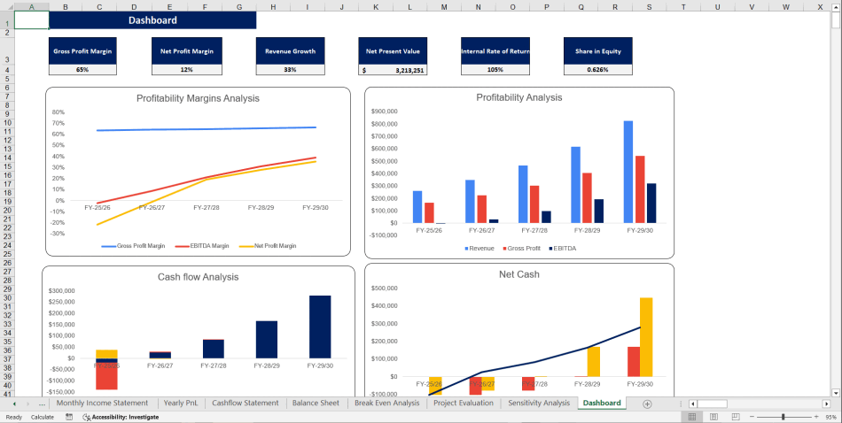Click the add new sheet plus icon
842x423 pixels.
pos(647,404)
